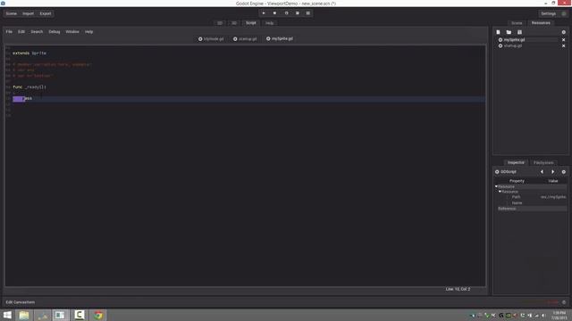Click the 'extends Sprite' code line
Viewport: 572px width, 321px height.
pos(29,53)
